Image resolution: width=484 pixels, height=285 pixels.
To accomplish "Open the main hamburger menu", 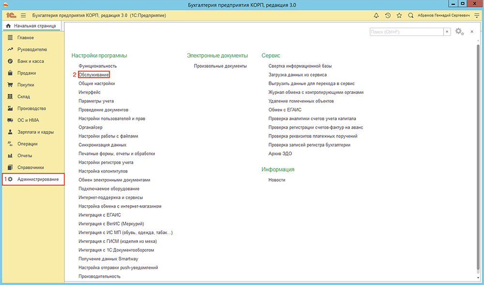I will coord(23,15).
